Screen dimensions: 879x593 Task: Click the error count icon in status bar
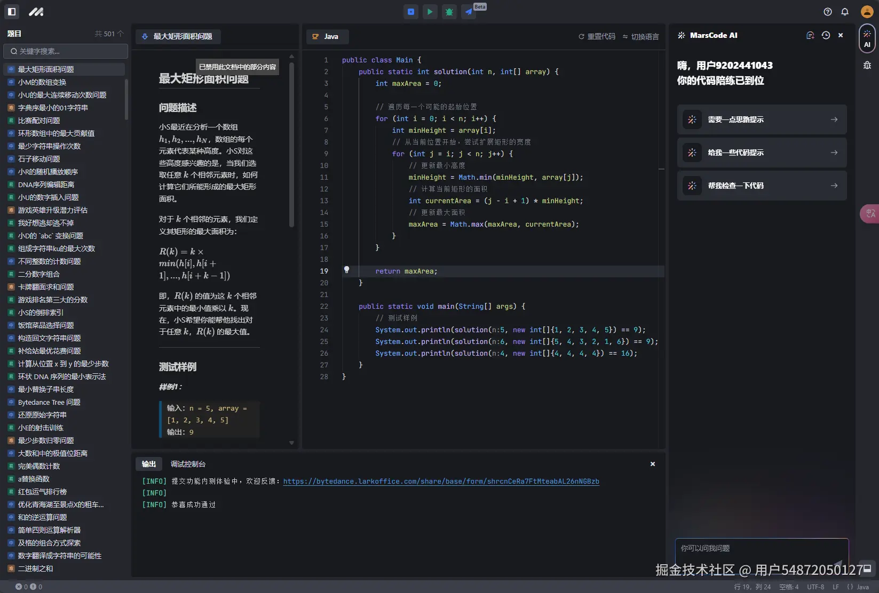click(19, 587)
